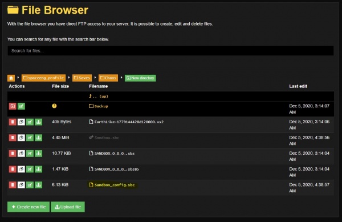342x222 pixels.
Task: Click the Backup folder's 3:14:07 AM date
Action: pos(310,109)
